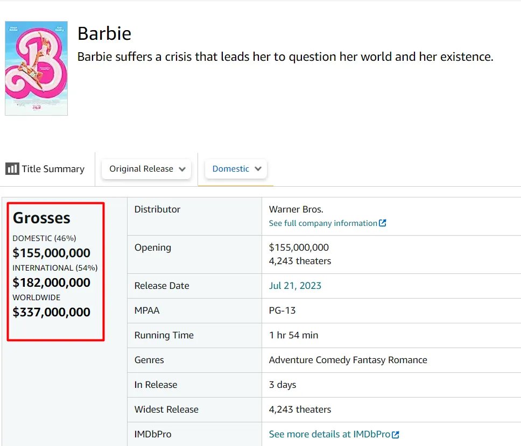Click the chevron arrow on Domestic selector
The height and width of the screenshot is (446, 521).
[x=258, y=169]
